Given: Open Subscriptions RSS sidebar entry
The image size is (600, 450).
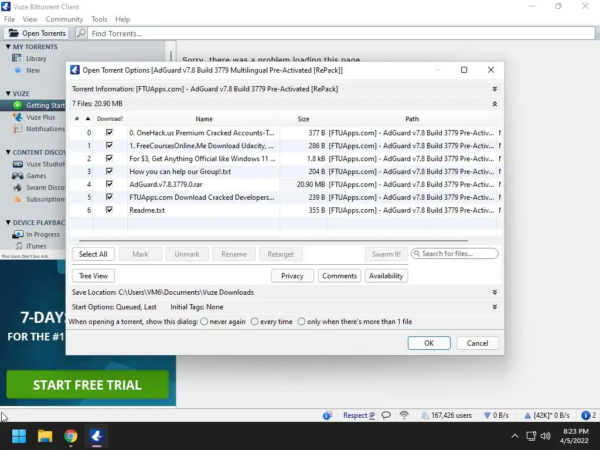Looking at the screenshot, I should [x=38, y=199].
